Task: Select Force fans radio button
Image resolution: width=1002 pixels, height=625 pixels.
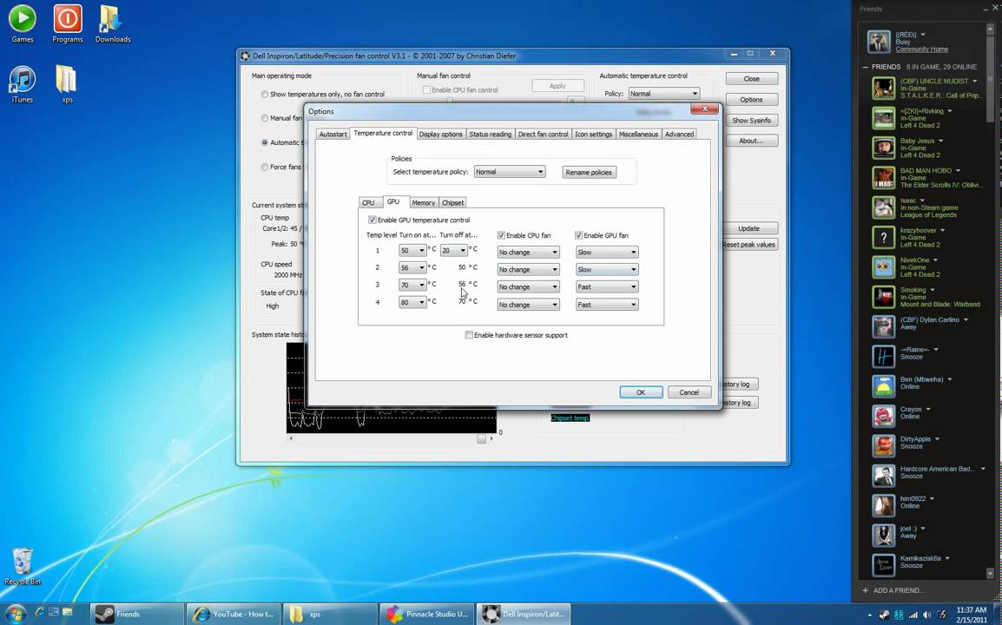Action: [x=265, y=167]
